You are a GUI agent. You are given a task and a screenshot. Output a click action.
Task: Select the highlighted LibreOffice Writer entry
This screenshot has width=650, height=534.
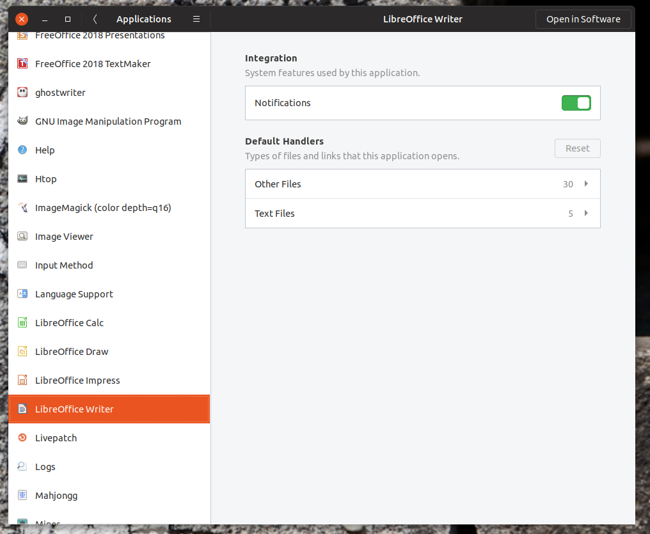pyautogui.click(x=109, y=409)
